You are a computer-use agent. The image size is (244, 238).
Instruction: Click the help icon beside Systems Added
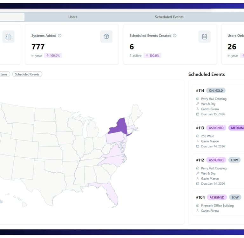pos(60,36)
